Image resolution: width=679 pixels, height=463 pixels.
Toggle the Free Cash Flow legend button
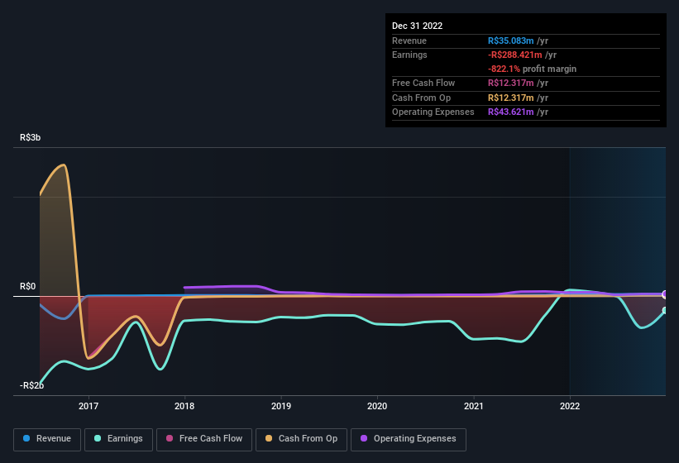click(204, 439)
